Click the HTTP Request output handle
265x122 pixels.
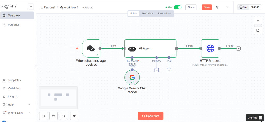click(219, 48)
